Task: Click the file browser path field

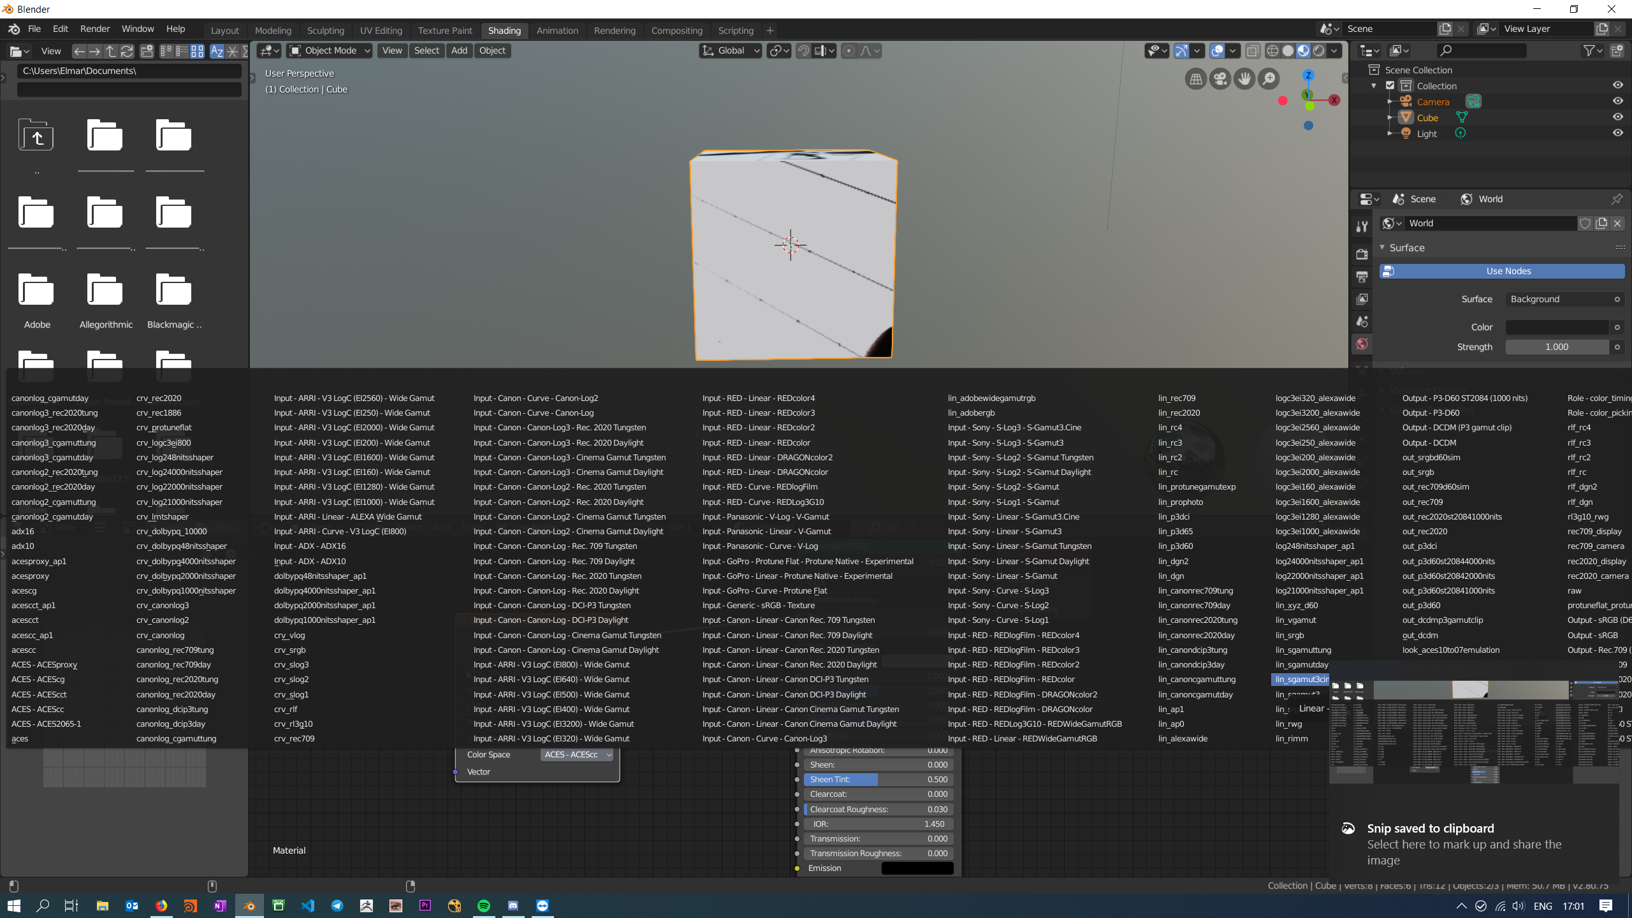Action: 129,71
